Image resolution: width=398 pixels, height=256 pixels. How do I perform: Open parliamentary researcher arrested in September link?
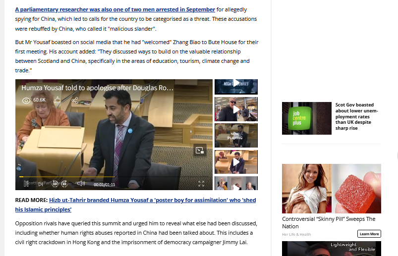pyautogui.click(x=115, y=9)
